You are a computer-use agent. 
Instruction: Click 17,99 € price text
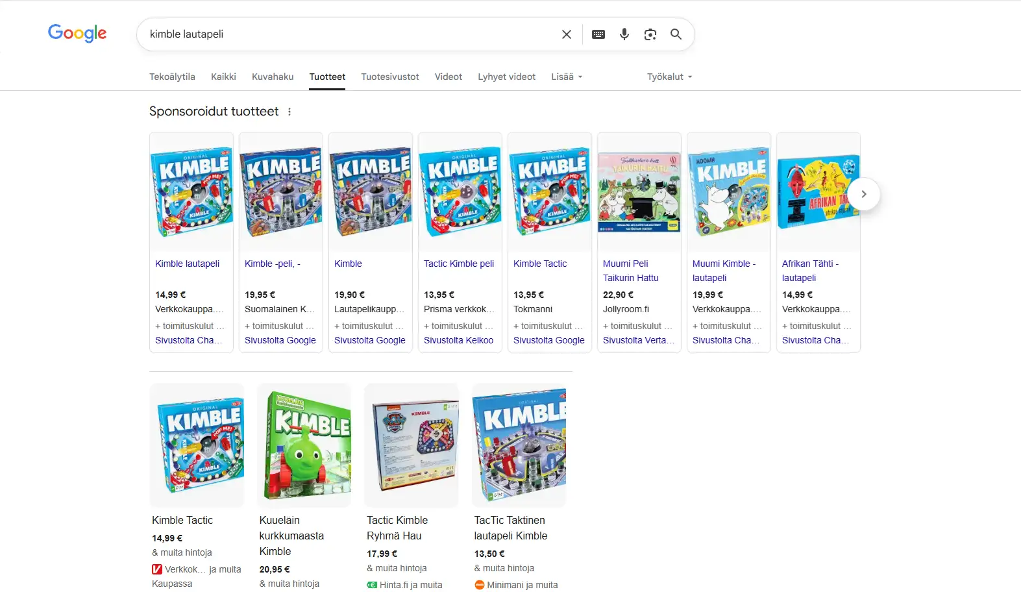coord(382,554)
